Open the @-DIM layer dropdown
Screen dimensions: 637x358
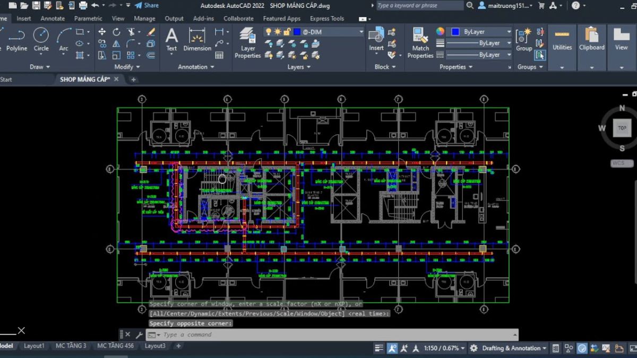coord(361,32)
